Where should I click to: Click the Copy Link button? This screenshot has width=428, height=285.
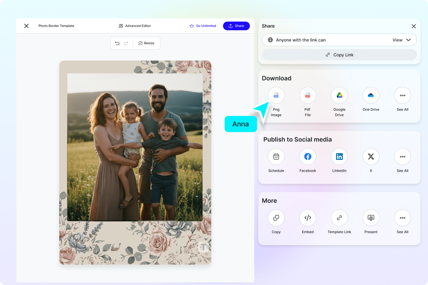pos(339,55)
